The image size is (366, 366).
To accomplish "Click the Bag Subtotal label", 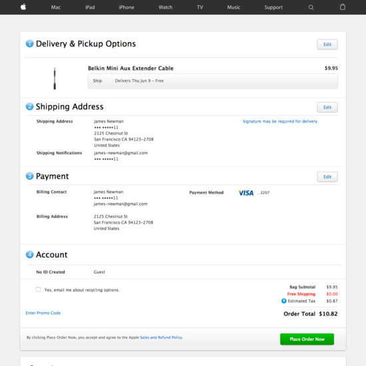I will point(302,287).
